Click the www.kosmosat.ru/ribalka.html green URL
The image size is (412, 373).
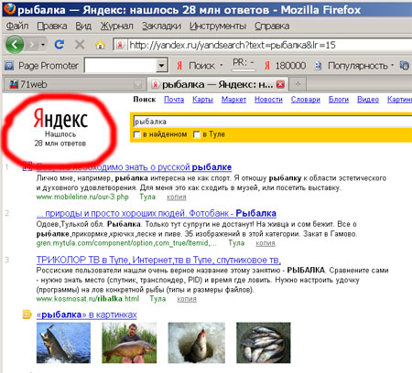[88, 299]
